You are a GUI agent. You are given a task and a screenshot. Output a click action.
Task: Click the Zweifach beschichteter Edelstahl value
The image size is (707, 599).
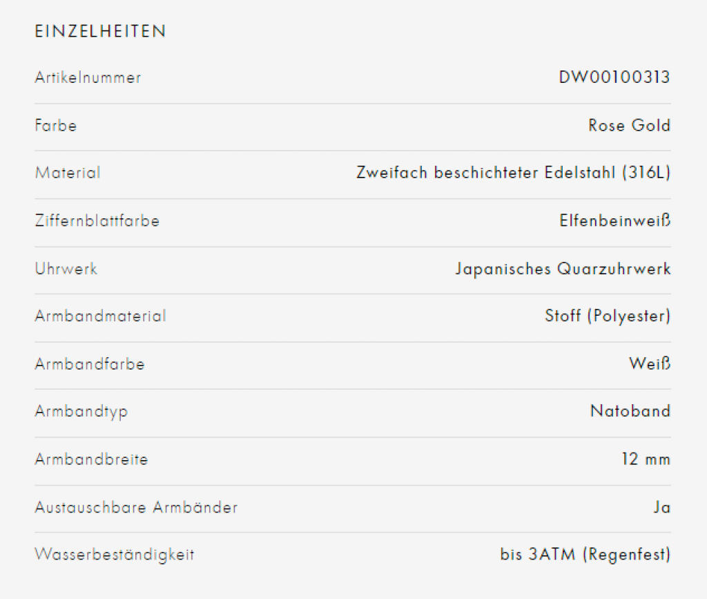coord(513,173)
